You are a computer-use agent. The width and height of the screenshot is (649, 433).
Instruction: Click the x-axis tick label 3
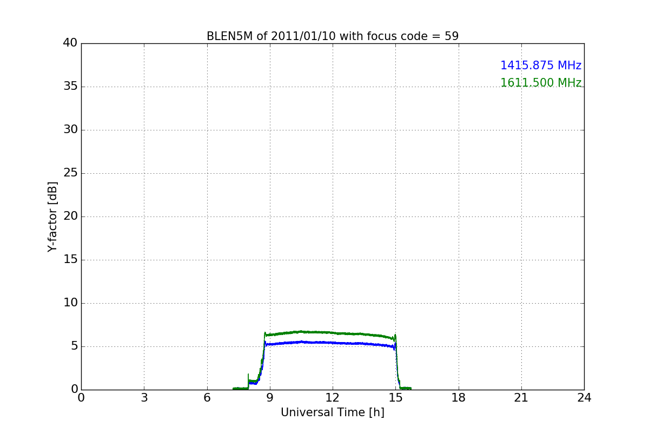coord(144,398)
